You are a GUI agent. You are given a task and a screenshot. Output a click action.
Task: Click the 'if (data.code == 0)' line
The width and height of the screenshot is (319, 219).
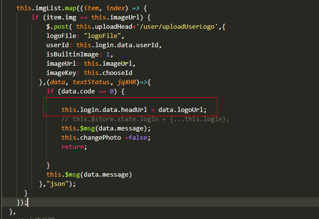coord(85,91)
